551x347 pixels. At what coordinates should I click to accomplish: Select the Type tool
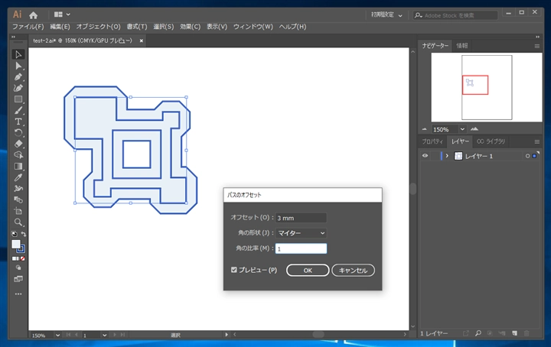pyautogui.click(x=18, y=122)
